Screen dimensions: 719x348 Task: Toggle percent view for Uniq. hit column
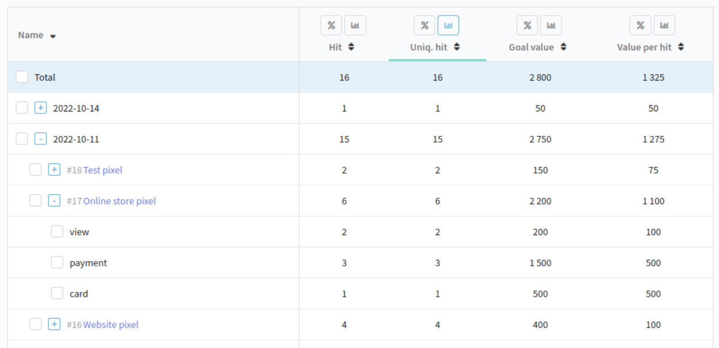click(425, 25)
